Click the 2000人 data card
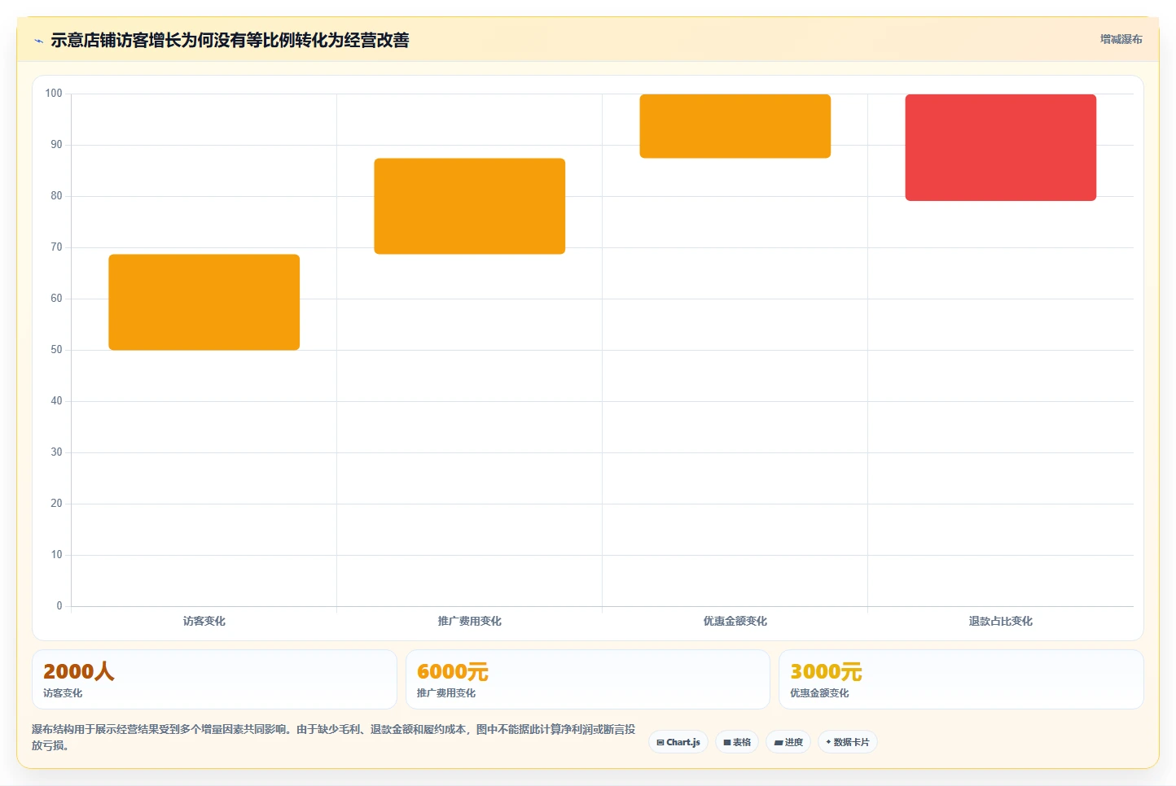Viewport: 1176px width, 786px height. [214, 679]
